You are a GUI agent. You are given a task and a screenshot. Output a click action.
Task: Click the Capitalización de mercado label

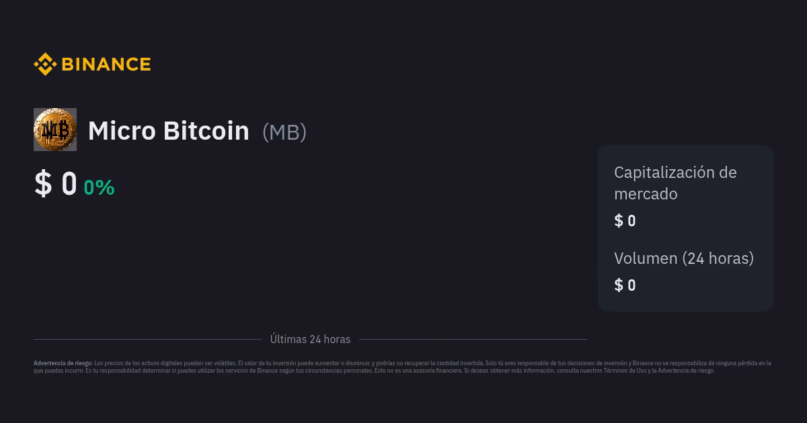[675, 183]
